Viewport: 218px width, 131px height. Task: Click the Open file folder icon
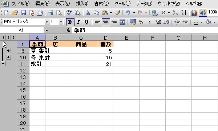15,13
